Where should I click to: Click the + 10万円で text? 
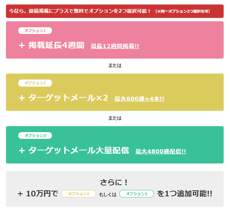38,194
